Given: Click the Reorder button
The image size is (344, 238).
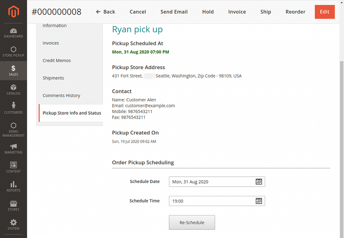Looking at the screenshot, I should point(295,12).
